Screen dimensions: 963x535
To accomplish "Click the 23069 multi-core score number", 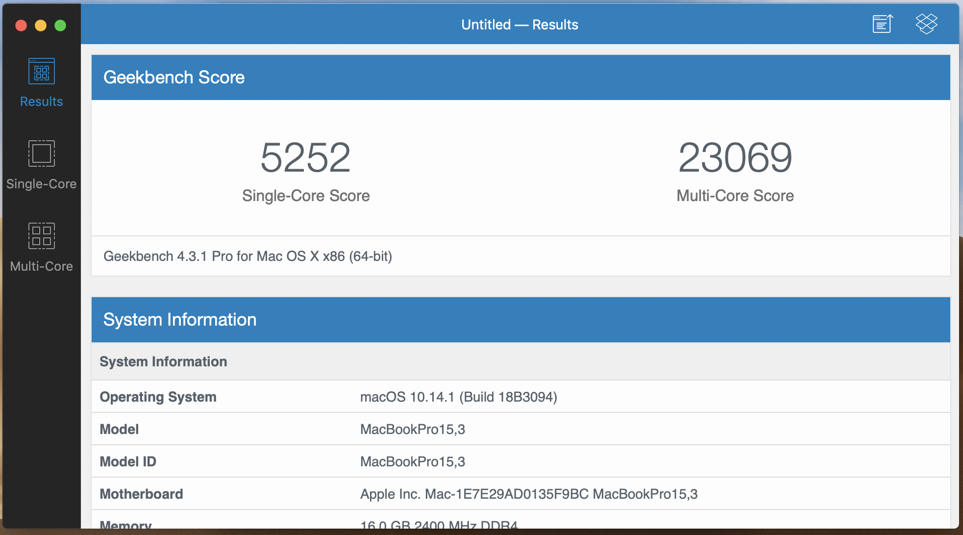I will [x=735, y=158].
